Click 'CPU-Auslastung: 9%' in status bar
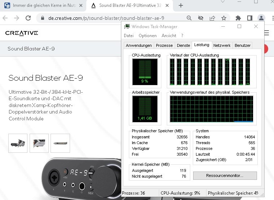 pos(181,193)
